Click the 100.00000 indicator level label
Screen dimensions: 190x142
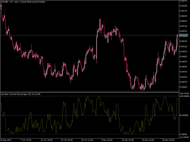click(x=185, y=96)
